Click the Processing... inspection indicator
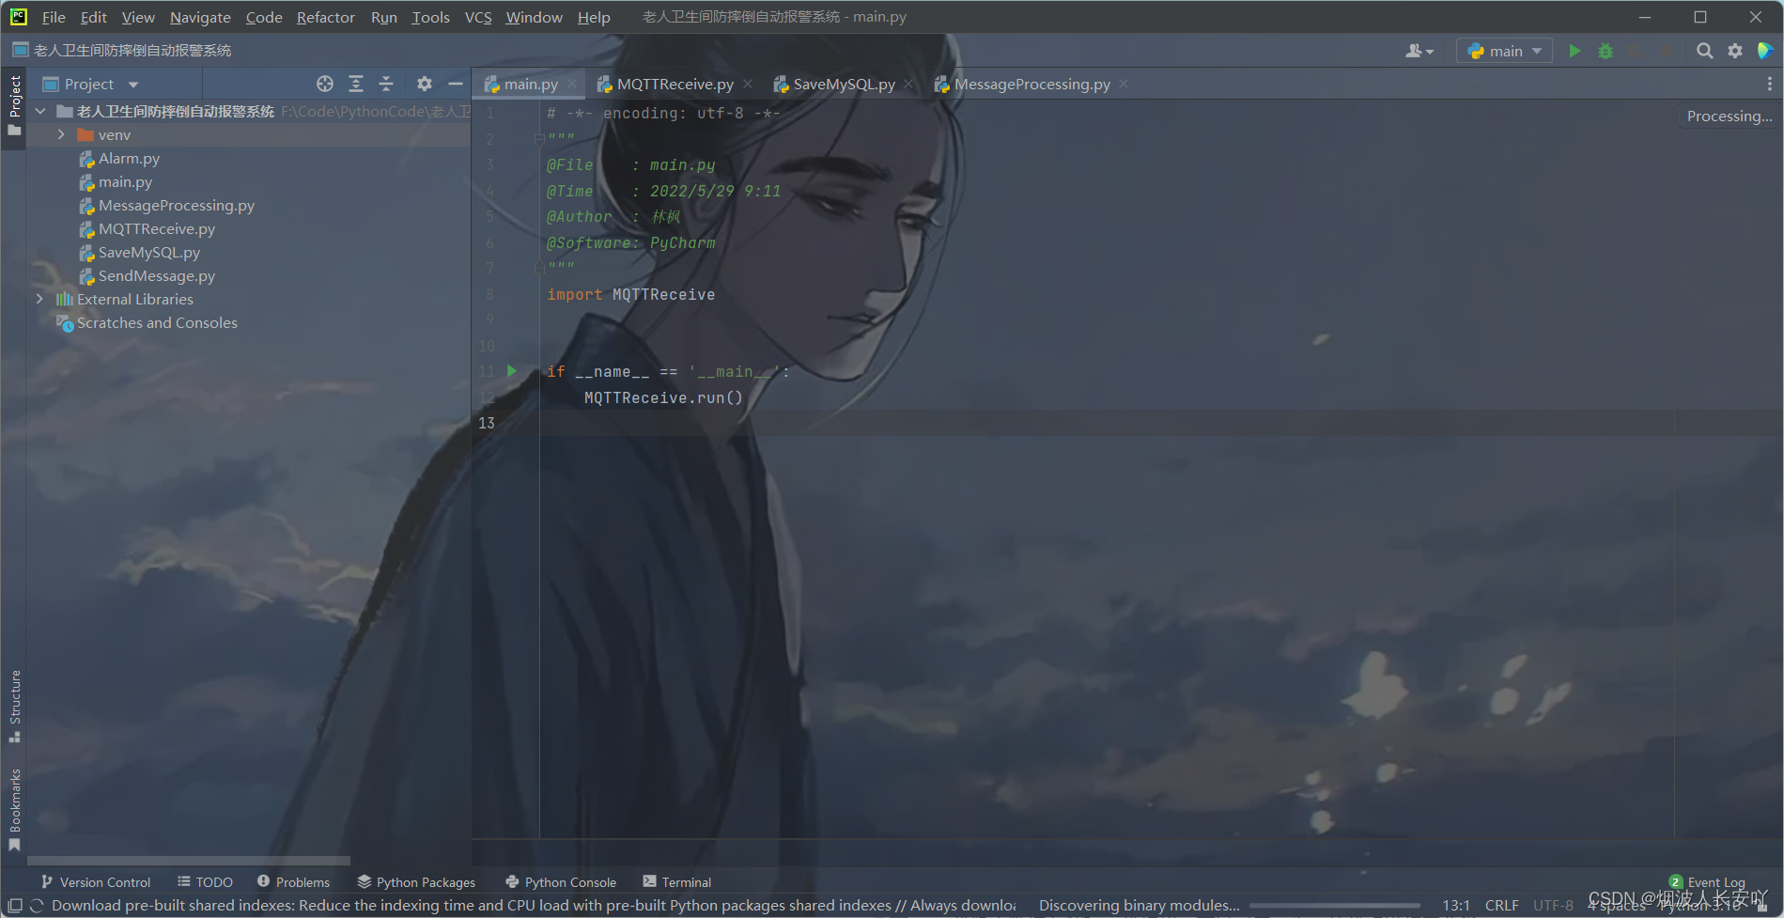Image resolution: width=1784 pixels, height=918 pixels. coord(1729,117)
